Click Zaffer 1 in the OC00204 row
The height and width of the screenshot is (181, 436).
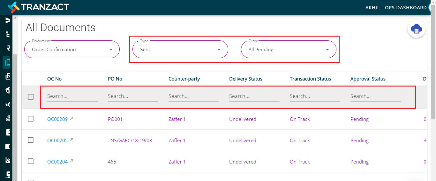(177, 162)
